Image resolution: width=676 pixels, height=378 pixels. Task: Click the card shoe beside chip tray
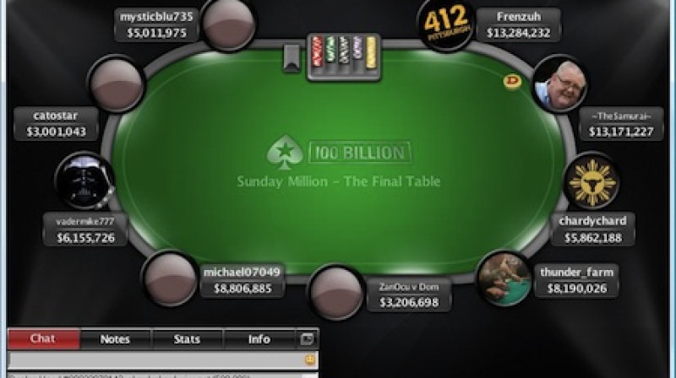[292, 57]
